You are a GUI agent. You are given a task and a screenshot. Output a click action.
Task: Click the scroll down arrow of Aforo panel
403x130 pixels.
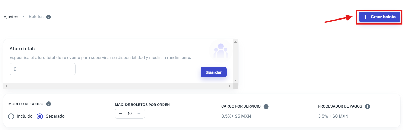235,81
